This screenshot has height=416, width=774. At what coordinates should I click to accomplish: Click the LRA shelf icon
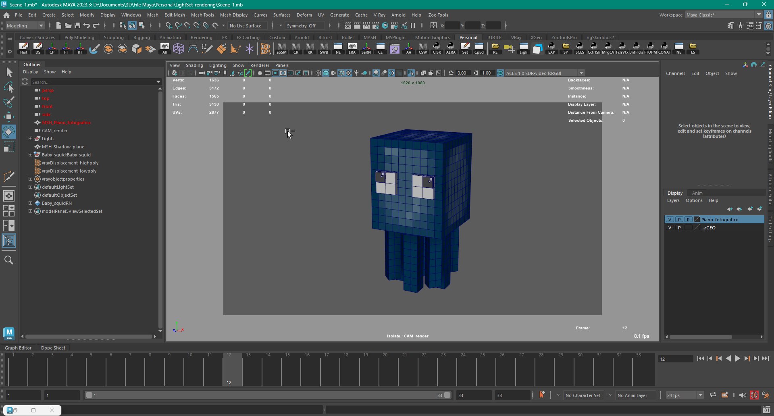coord(352,48)
